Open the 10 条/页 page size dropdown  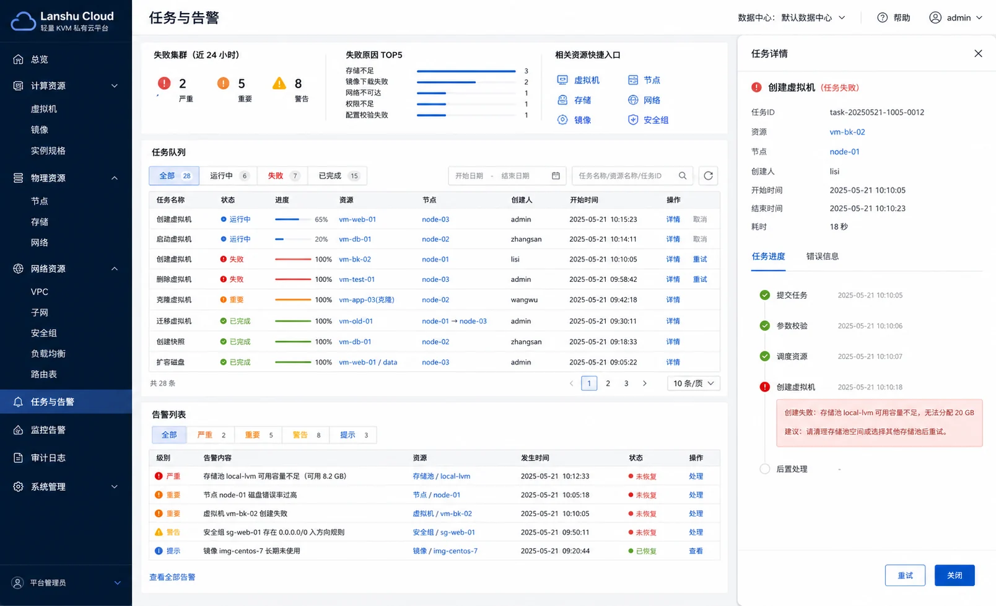[693, 384]
